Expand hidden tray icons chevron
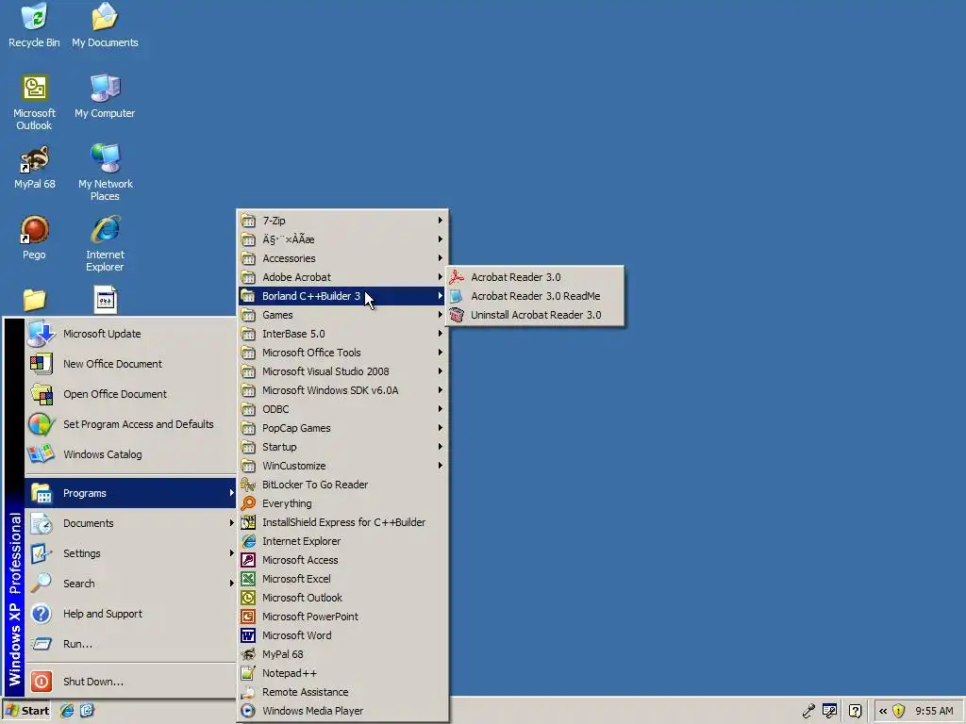 [883, 711]
